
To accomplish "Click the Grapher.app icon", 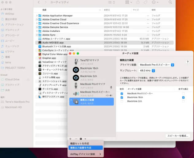I will click(40, 58).
